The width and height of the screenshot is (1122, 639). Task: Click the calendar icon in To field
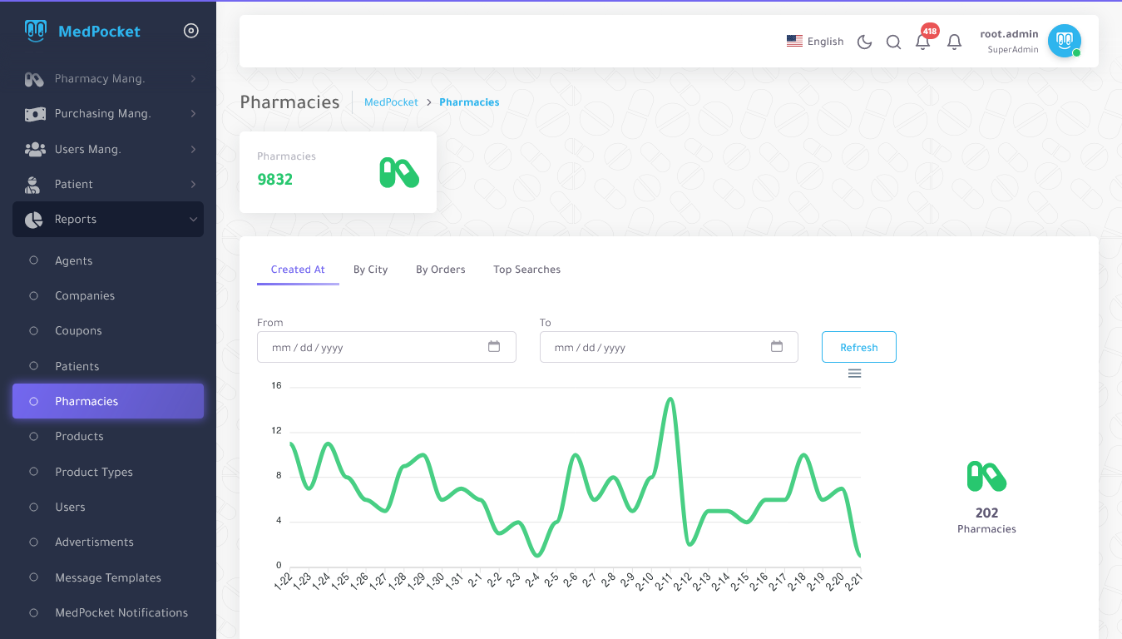tap(777, 347)
